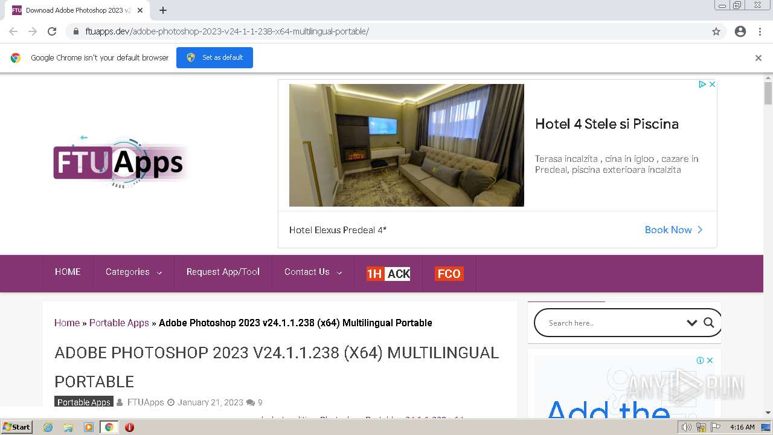Viewport: 773px width, 435px height.
Task: Click the FTUApps site logo
Action: pyautogui.click(x=121, y=161)
